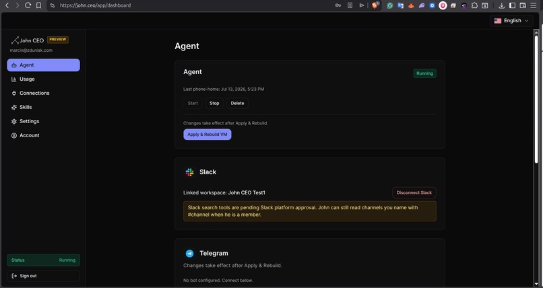Click the Delete agent button
Image resolution: width=543 pixels, height=288 pixels.
coord(237,103)
